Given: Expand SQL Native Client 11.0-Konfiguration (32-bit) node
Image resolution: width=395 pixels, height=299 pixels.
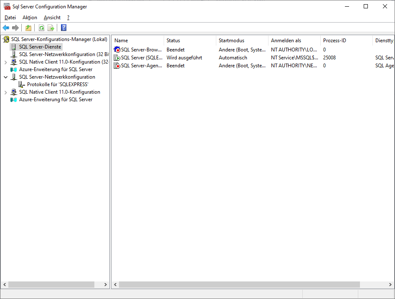Looking at the screenshot, I should coord(5,62).
